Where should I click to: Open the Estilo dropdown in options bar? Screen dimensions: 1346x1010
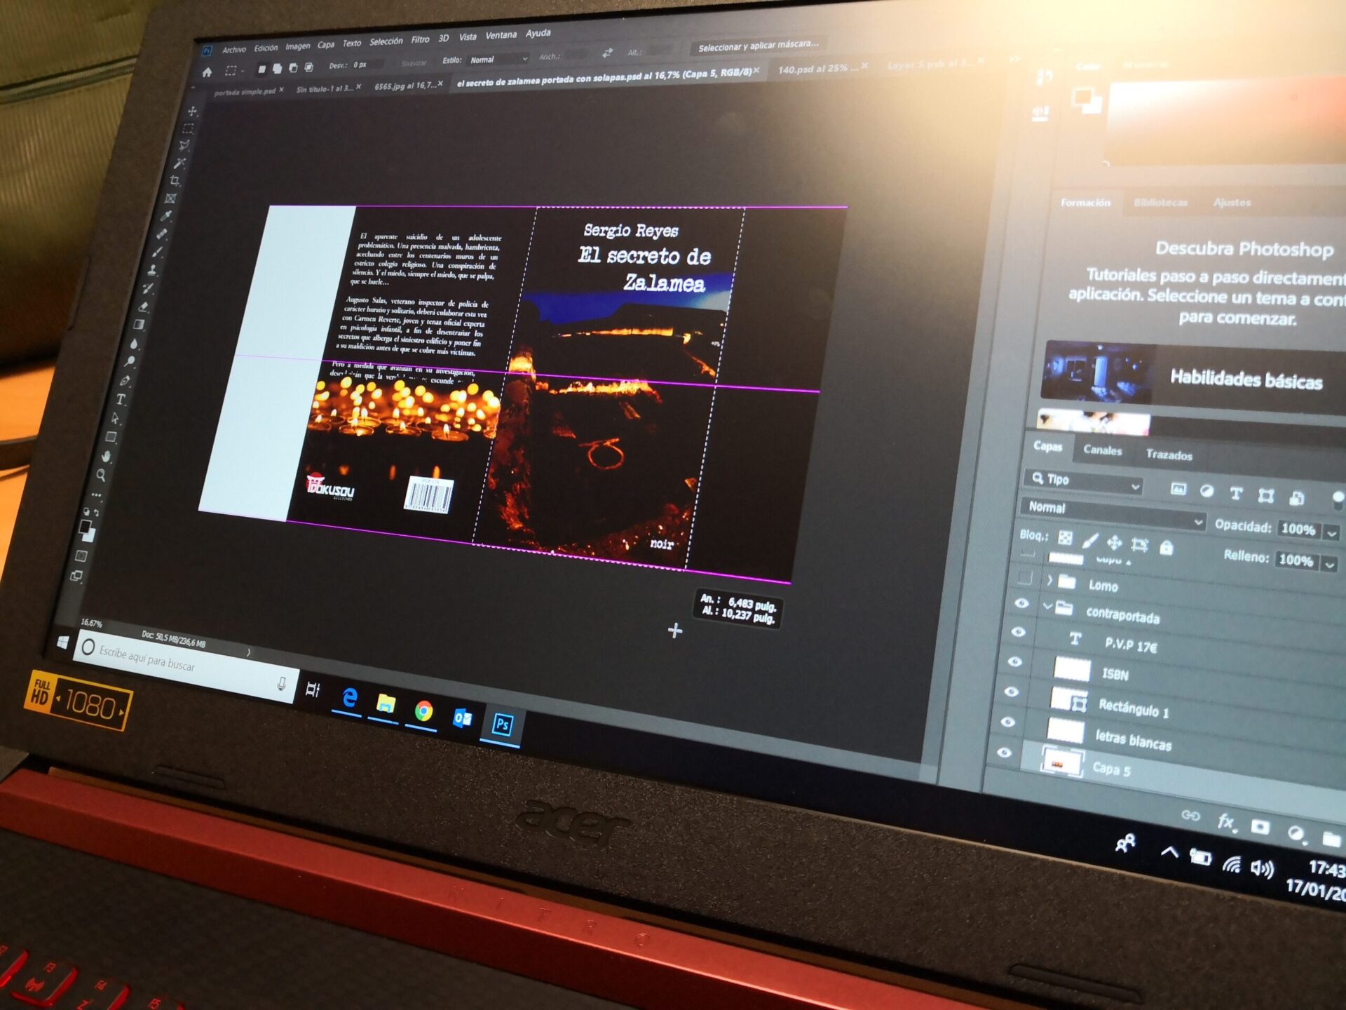tap(498, 60)
